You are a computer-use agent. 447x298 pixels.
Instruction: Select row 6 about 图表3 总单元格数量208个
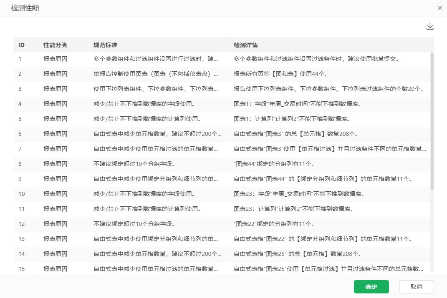tap(222, 134)
